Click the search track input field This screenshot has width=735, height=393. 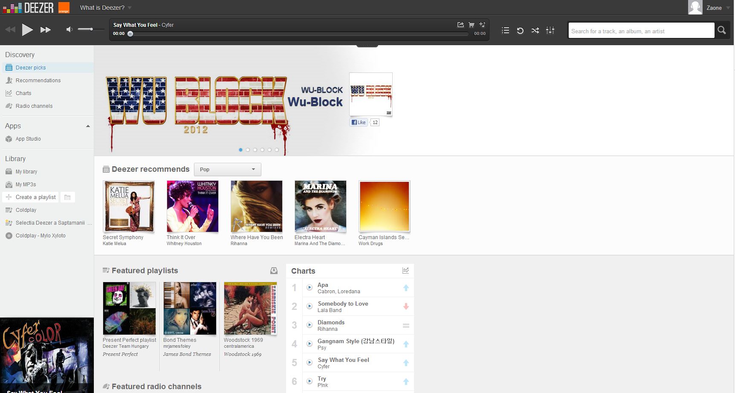[641, 31]
